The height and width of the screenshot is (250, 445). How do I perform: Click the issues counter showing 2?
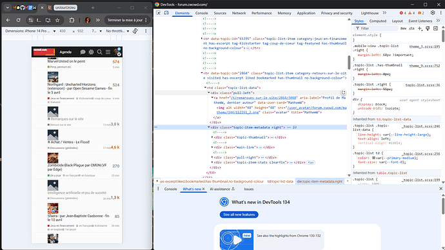(421, 13)
